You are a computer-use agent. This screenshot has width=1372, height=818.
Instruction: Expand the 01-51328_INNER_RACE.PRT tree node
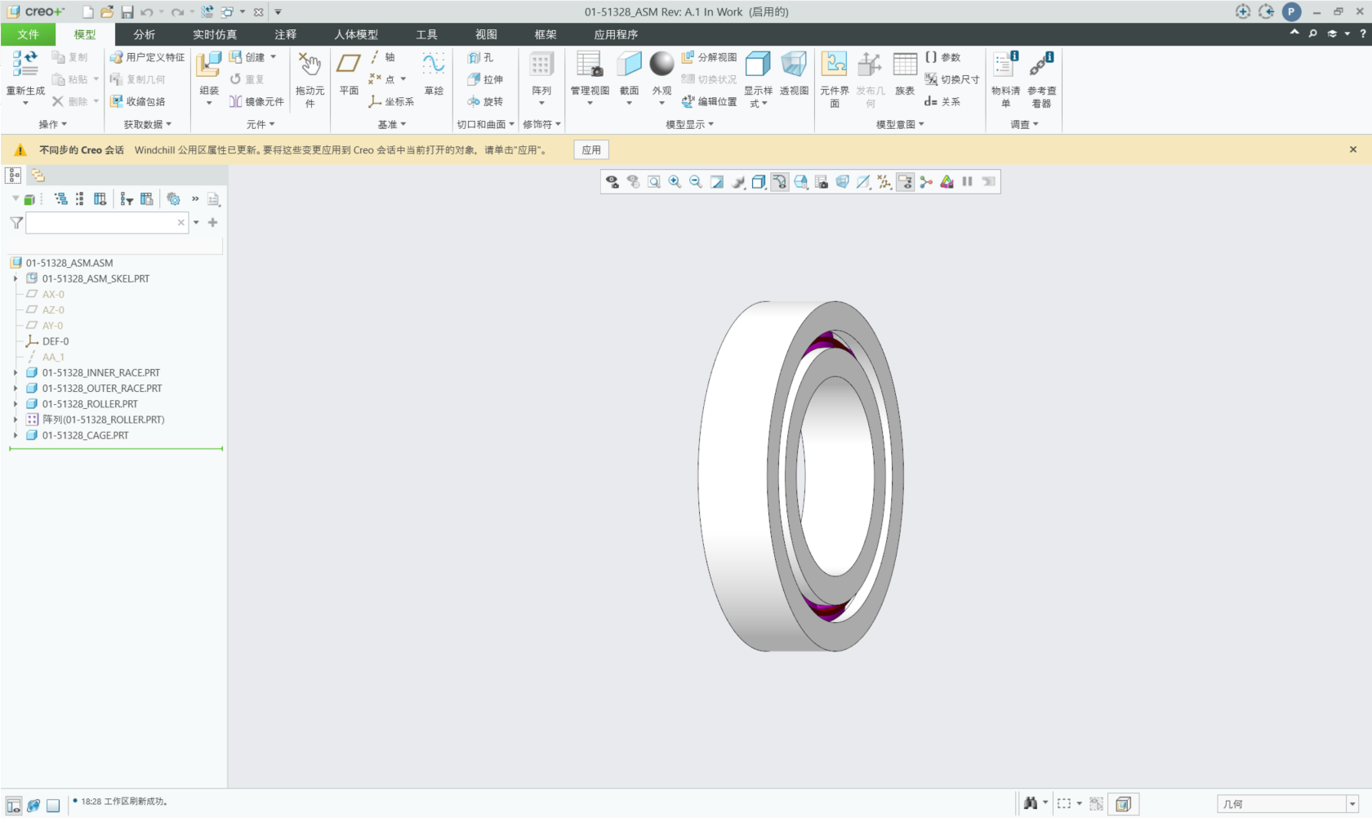point(16,373)
